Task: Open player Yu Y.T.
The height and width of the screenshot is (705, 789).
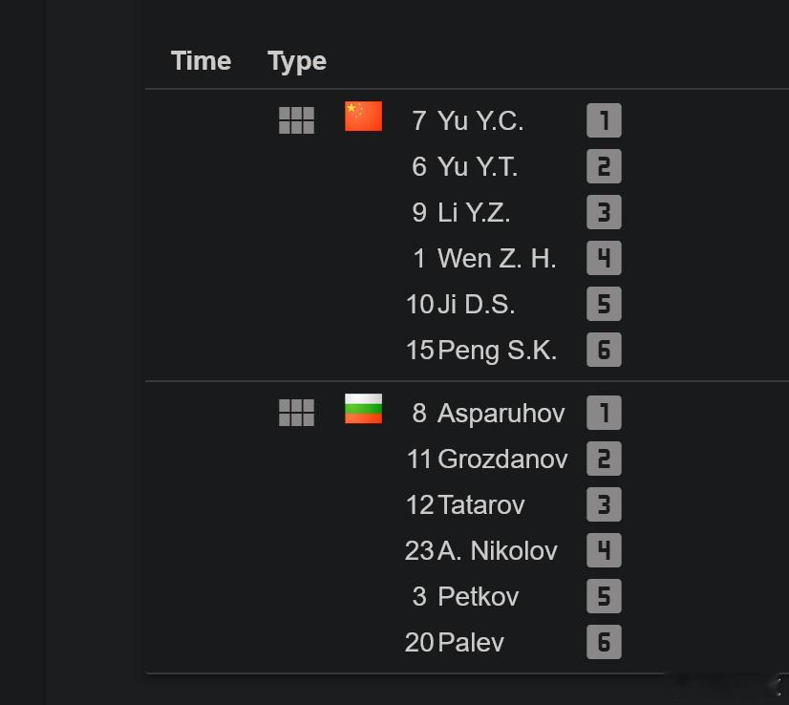Action: [x=478, y=166]
